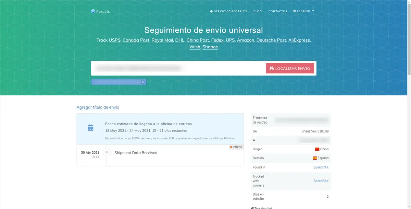Click the Fedex link

217,40
